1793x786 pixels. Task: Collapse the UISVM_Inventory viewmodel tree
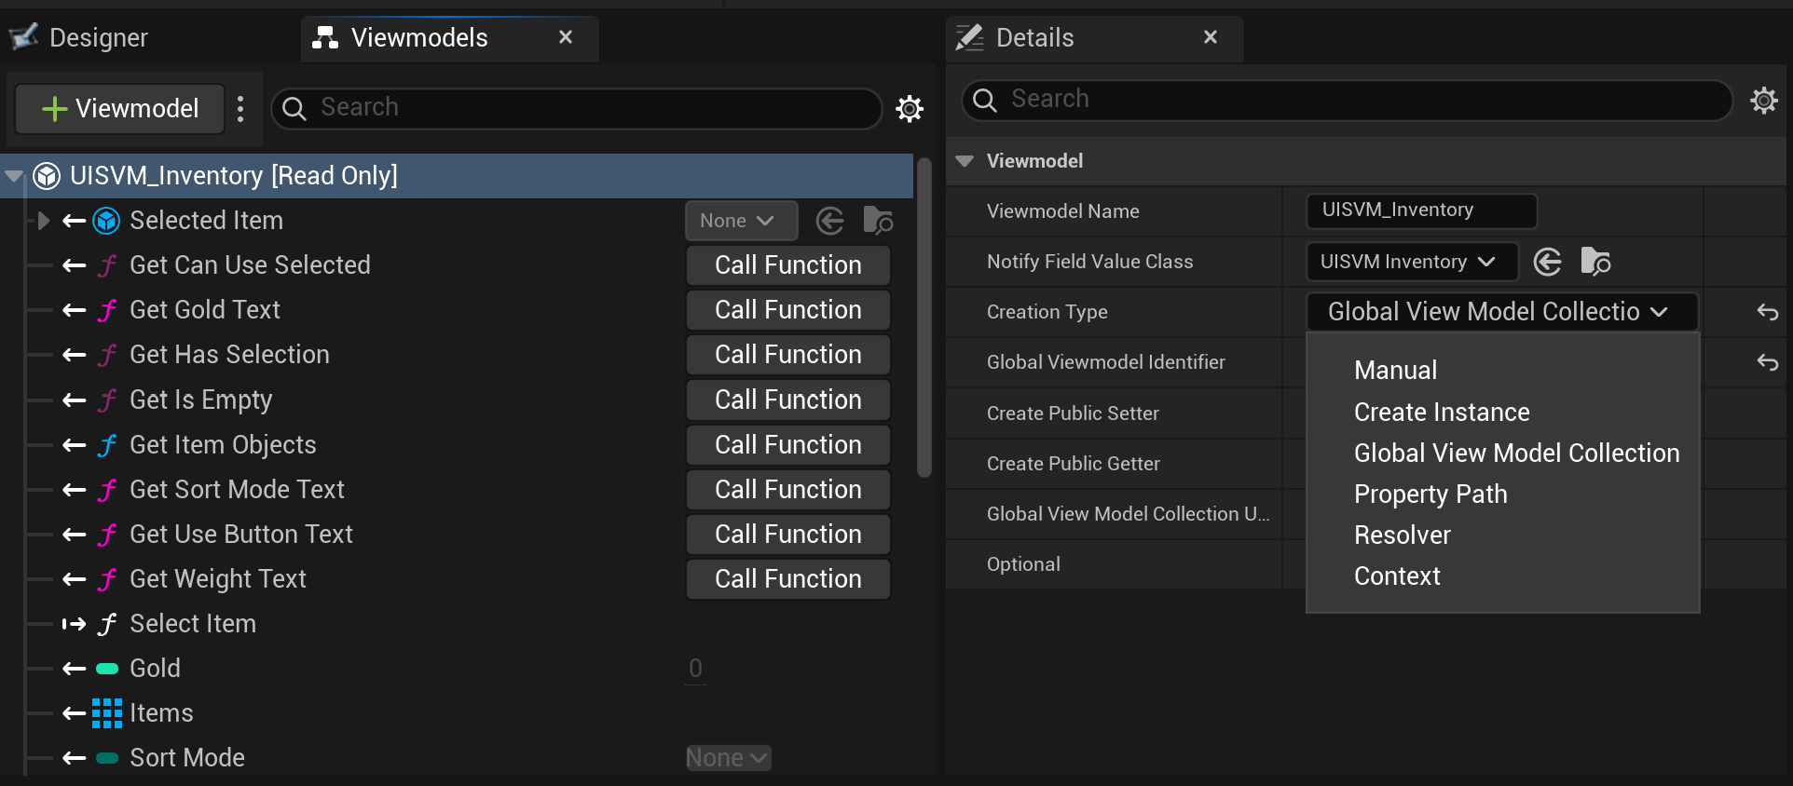(x=14, y=176)
